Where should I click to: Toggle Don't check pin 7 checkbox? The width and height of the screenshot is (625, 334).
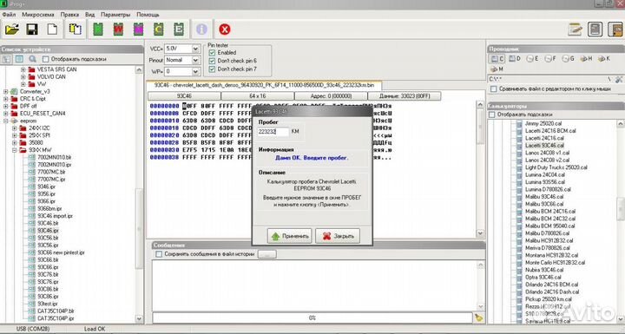click(212, 69)
